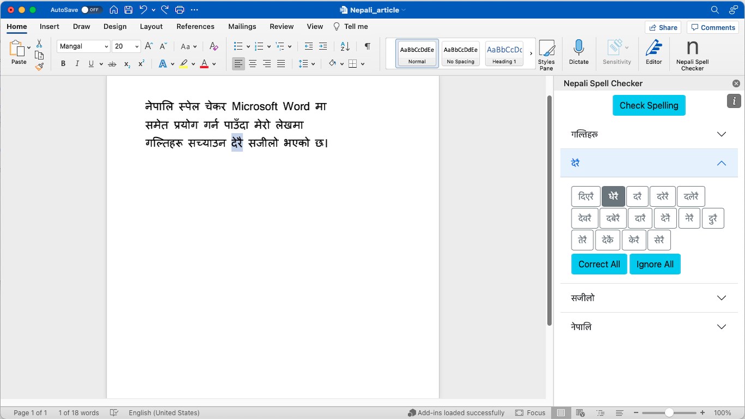Click the zoom slider handle
This screenshot has width=745, height=419.
[669, 413]
